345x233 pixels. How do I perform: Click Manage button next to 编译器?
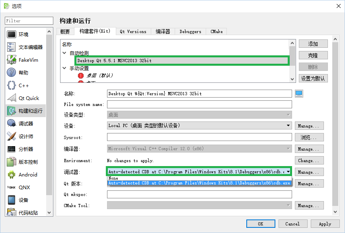pos(309,149)
